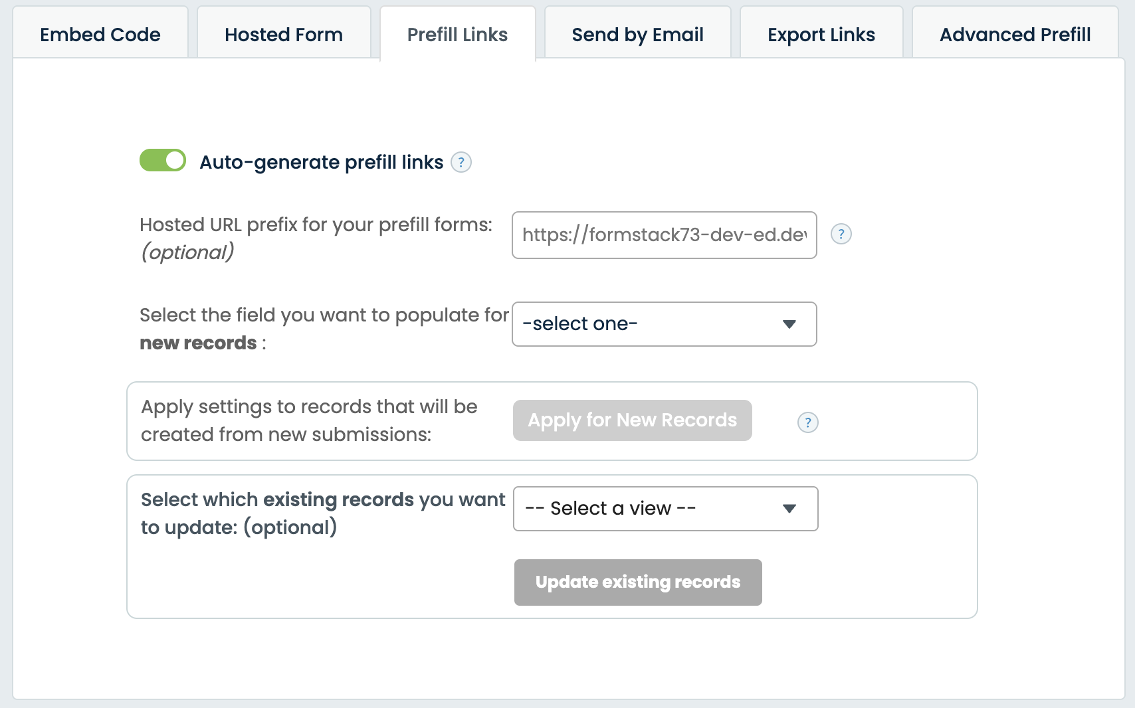Click the arrow on Select a view dropdown
This screenshot has width=1135, height=708.
[x=789, y=509]
